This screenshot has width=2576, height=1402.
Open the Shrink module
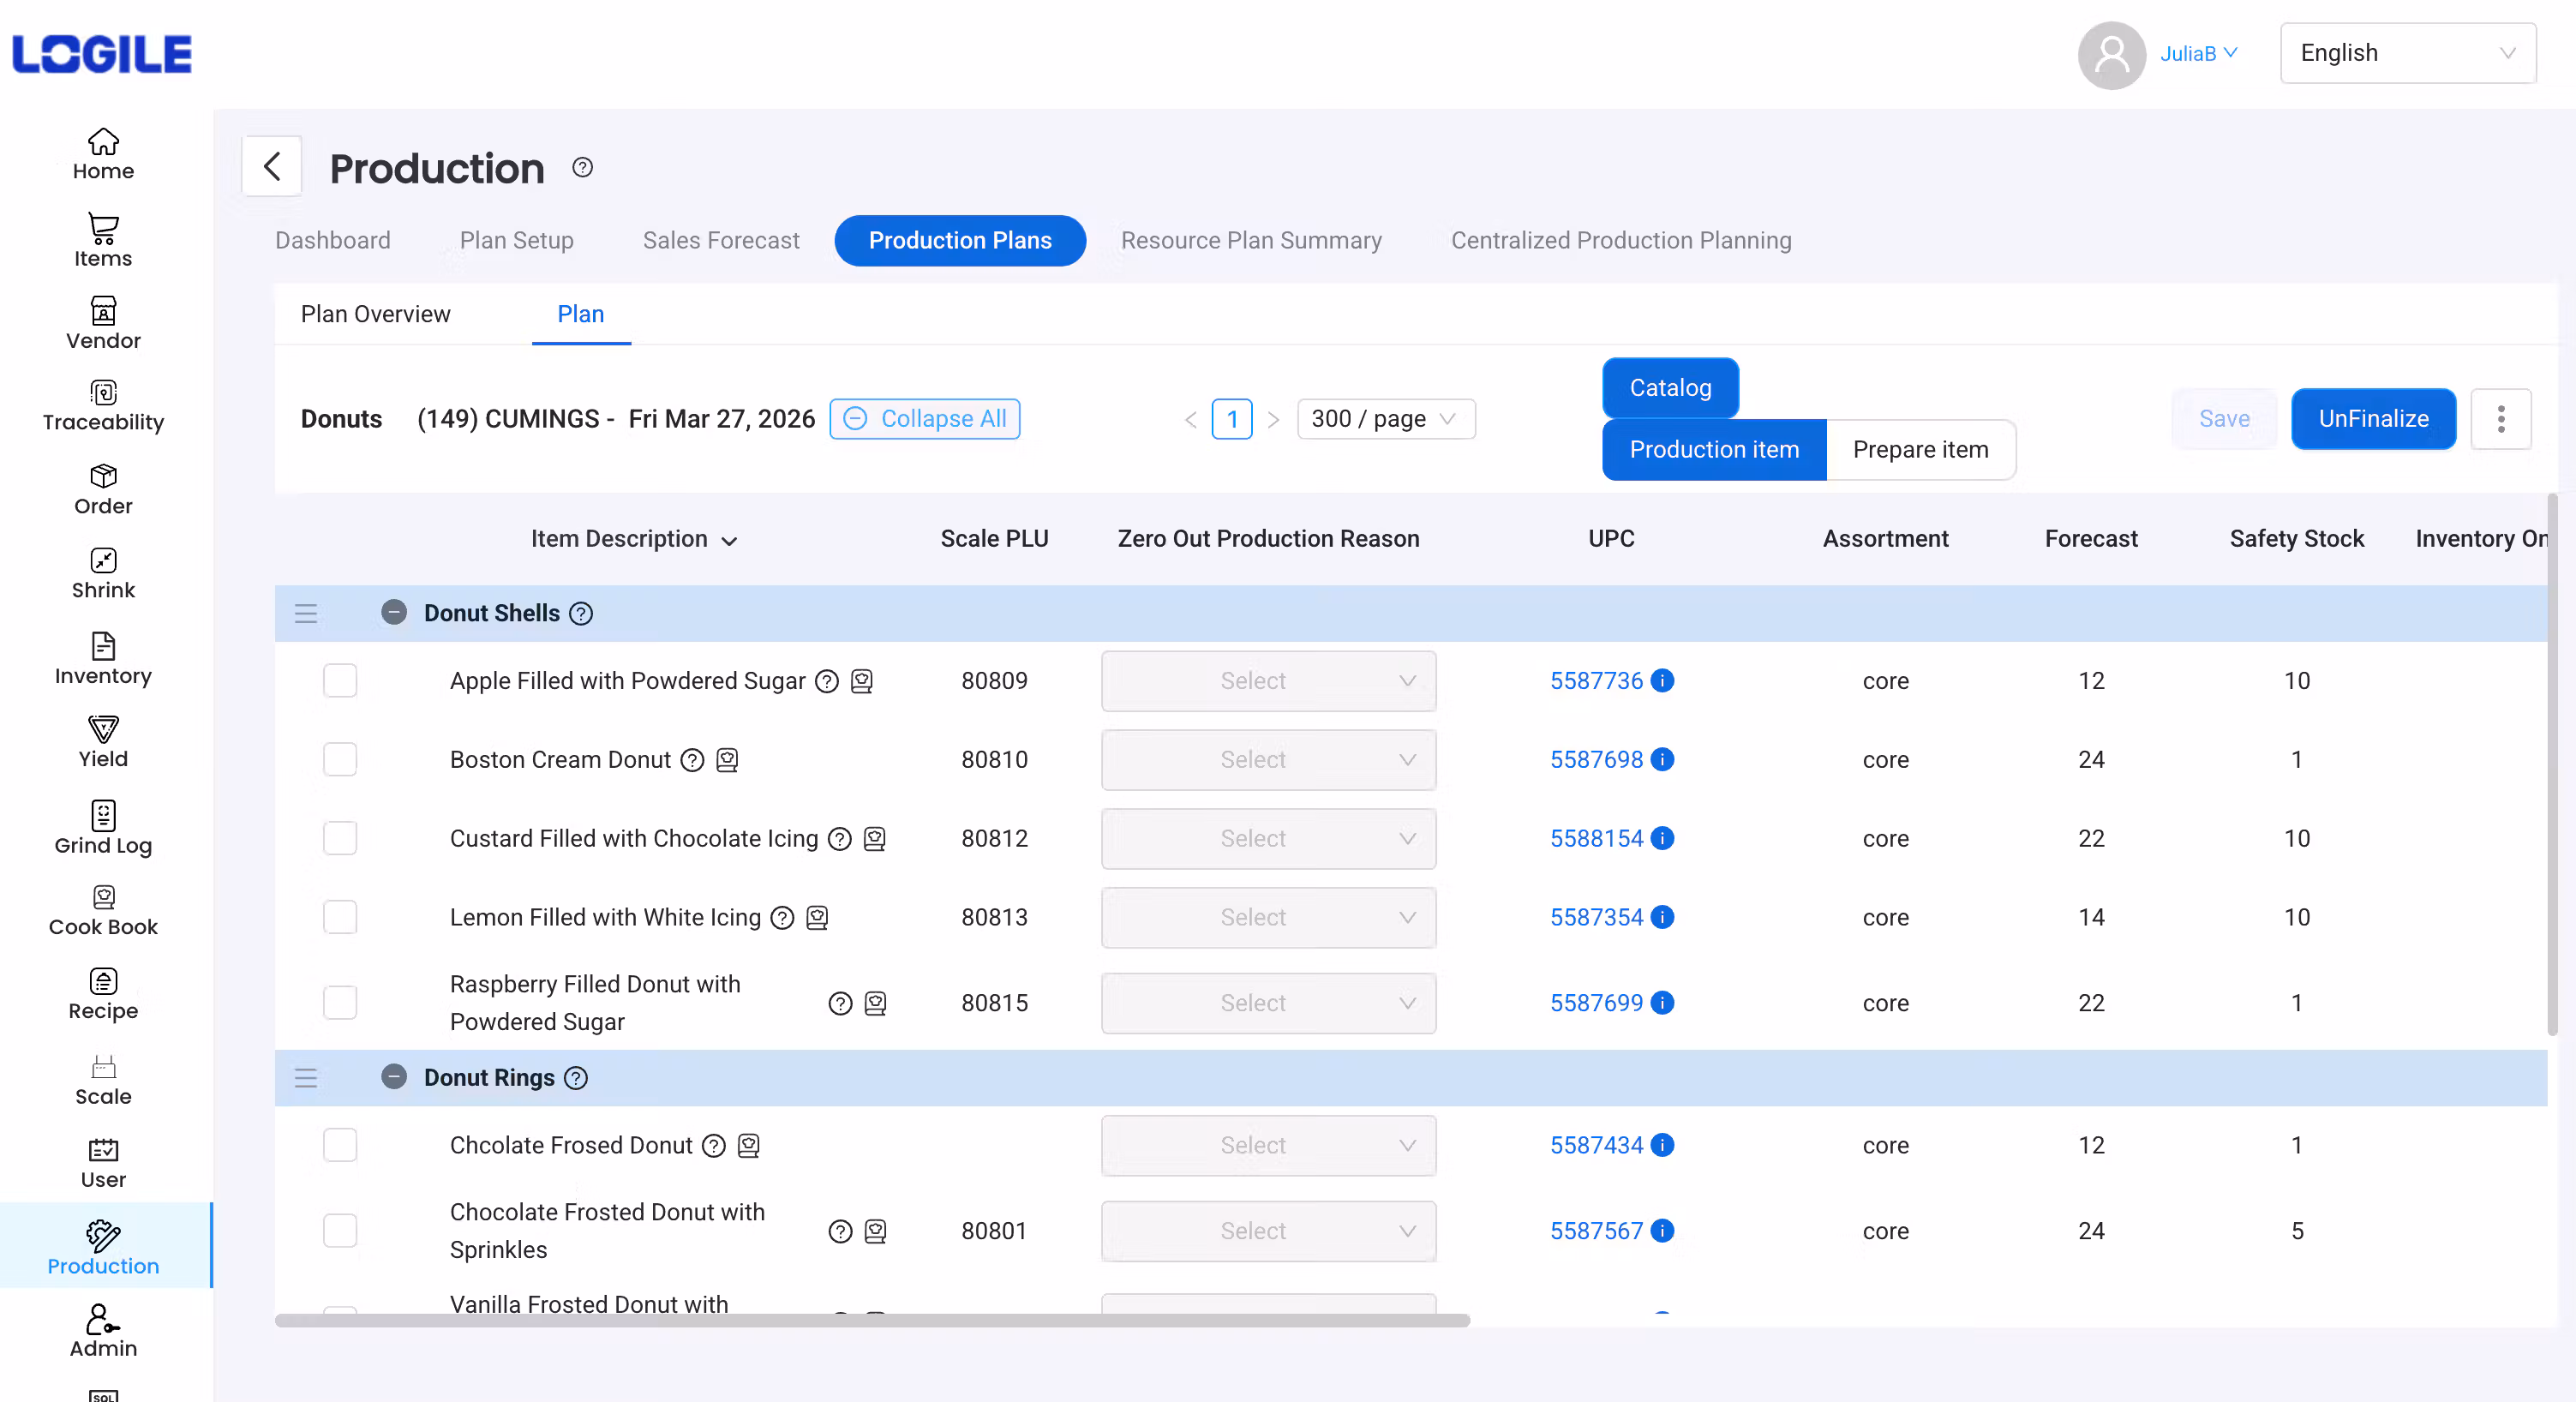(103, 574)
